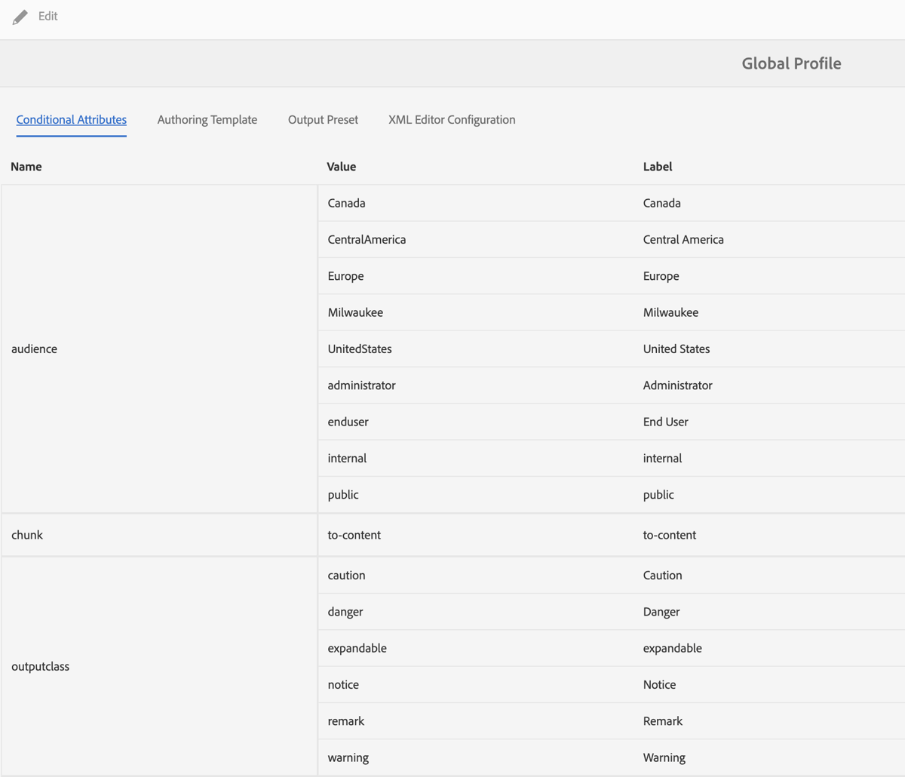Viewport: 905px width, 777px height.
Task: Click the Administrator label cell
Action: (x=677, y=385)
